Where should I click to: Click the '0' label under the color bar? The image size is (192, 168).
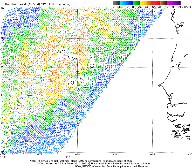tap(114, 7)
